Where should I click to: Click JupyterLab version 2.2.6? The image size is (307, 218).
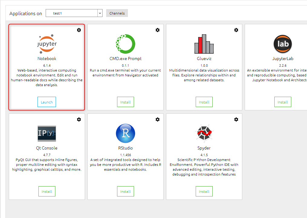(283, 65)
